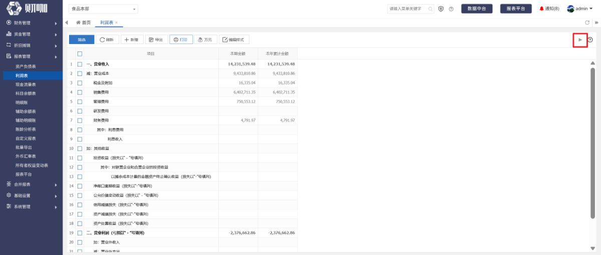Click the 编辑样式 edit style button

click(234, 39)
